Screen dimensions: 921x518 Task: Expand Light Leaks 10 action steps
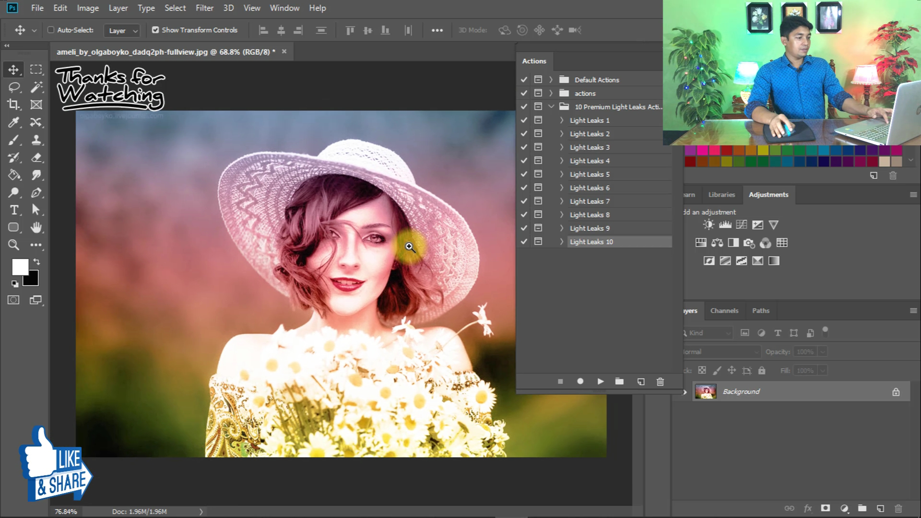561,242
